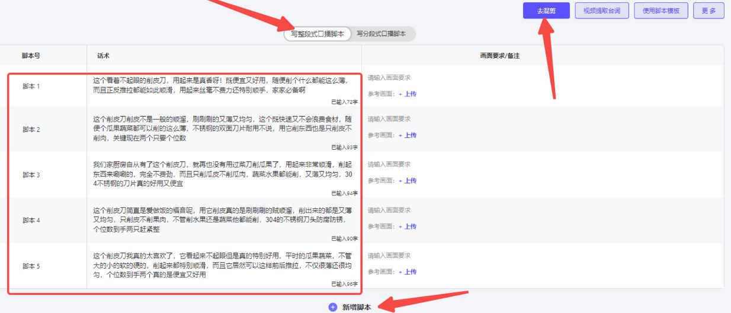The width and height of the screenshot is (731, 313).
Task: Click the plus icon beside 新增脚本
Action: pyautogui.click(x=332, y=307)
